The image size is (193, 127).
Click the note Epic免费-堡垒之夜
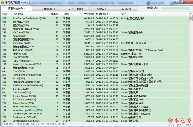[x=131, y=54]
